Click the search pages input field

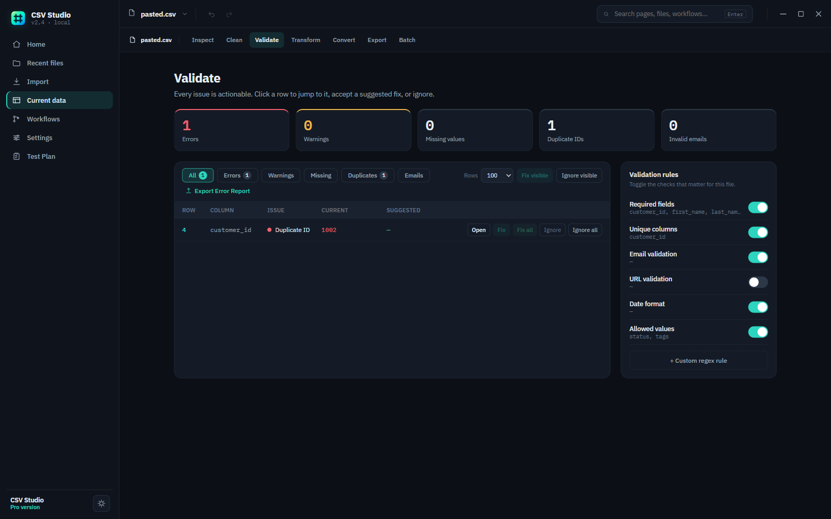675,14
